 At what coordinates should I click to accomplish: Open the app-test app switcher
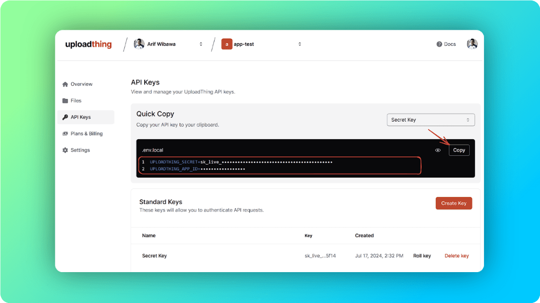click(262, 44)
